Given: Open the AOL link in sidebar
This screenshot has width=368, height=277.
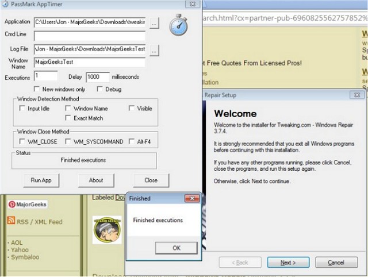Looking at the screenshot, I should click(x=17, y=243).
